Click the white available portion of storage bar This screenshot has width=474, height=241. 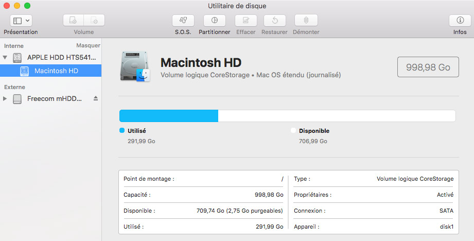[x=337, y=116]
